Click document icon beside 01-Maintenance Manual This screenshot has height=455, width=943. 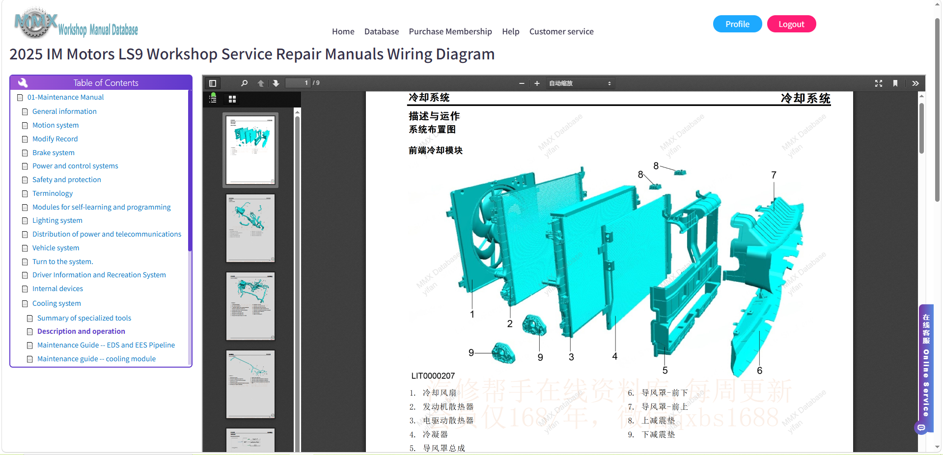(x=20, y=98)
